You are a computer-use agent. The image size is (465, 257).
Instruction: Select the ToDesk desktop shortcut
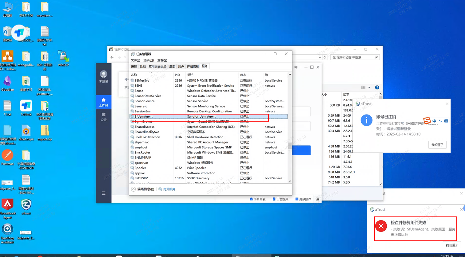coord(26,106)
